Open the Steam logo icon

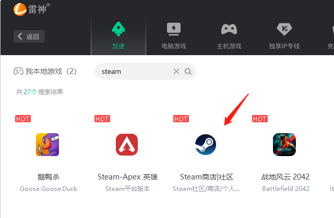[206, 145]
